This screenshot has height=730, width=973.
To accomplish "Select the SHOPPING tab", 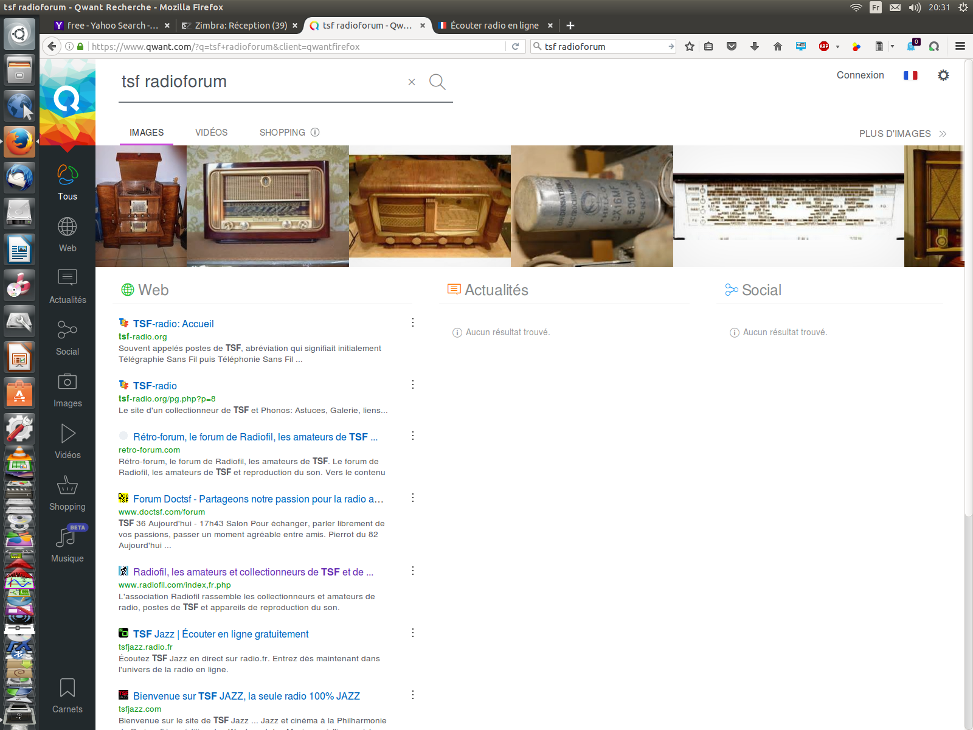I will [282, 133].
